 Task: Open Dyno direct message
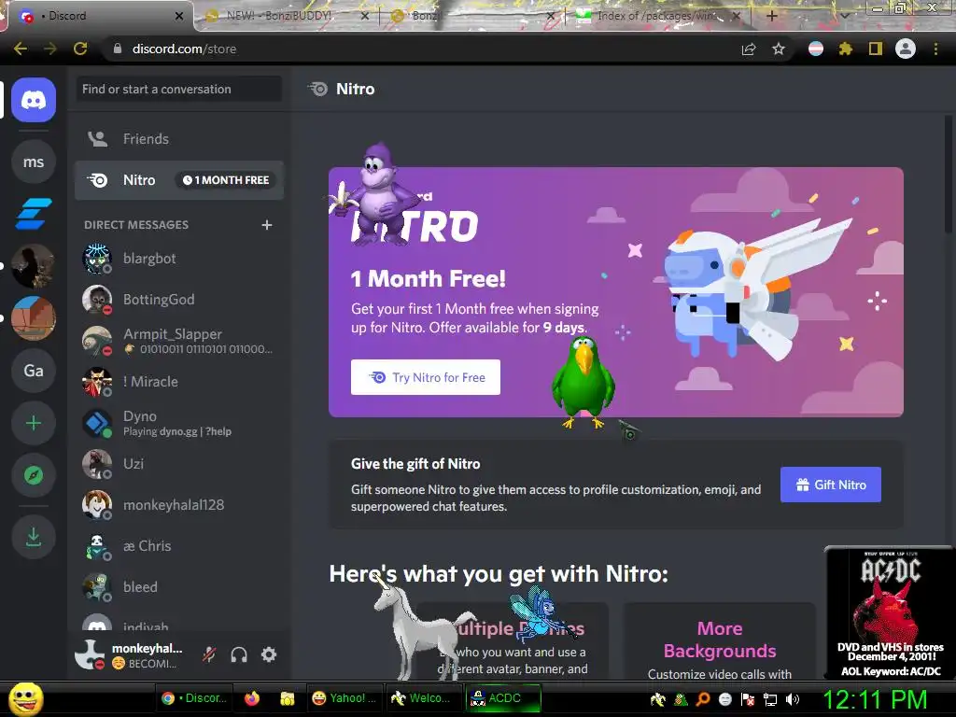coord(179,423)
